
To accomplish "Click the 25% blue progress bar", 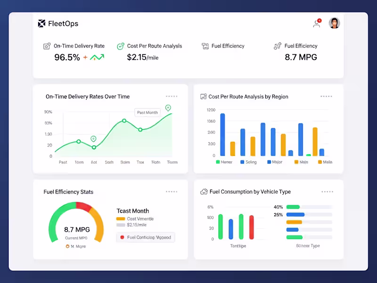I will tap(295, 215).
